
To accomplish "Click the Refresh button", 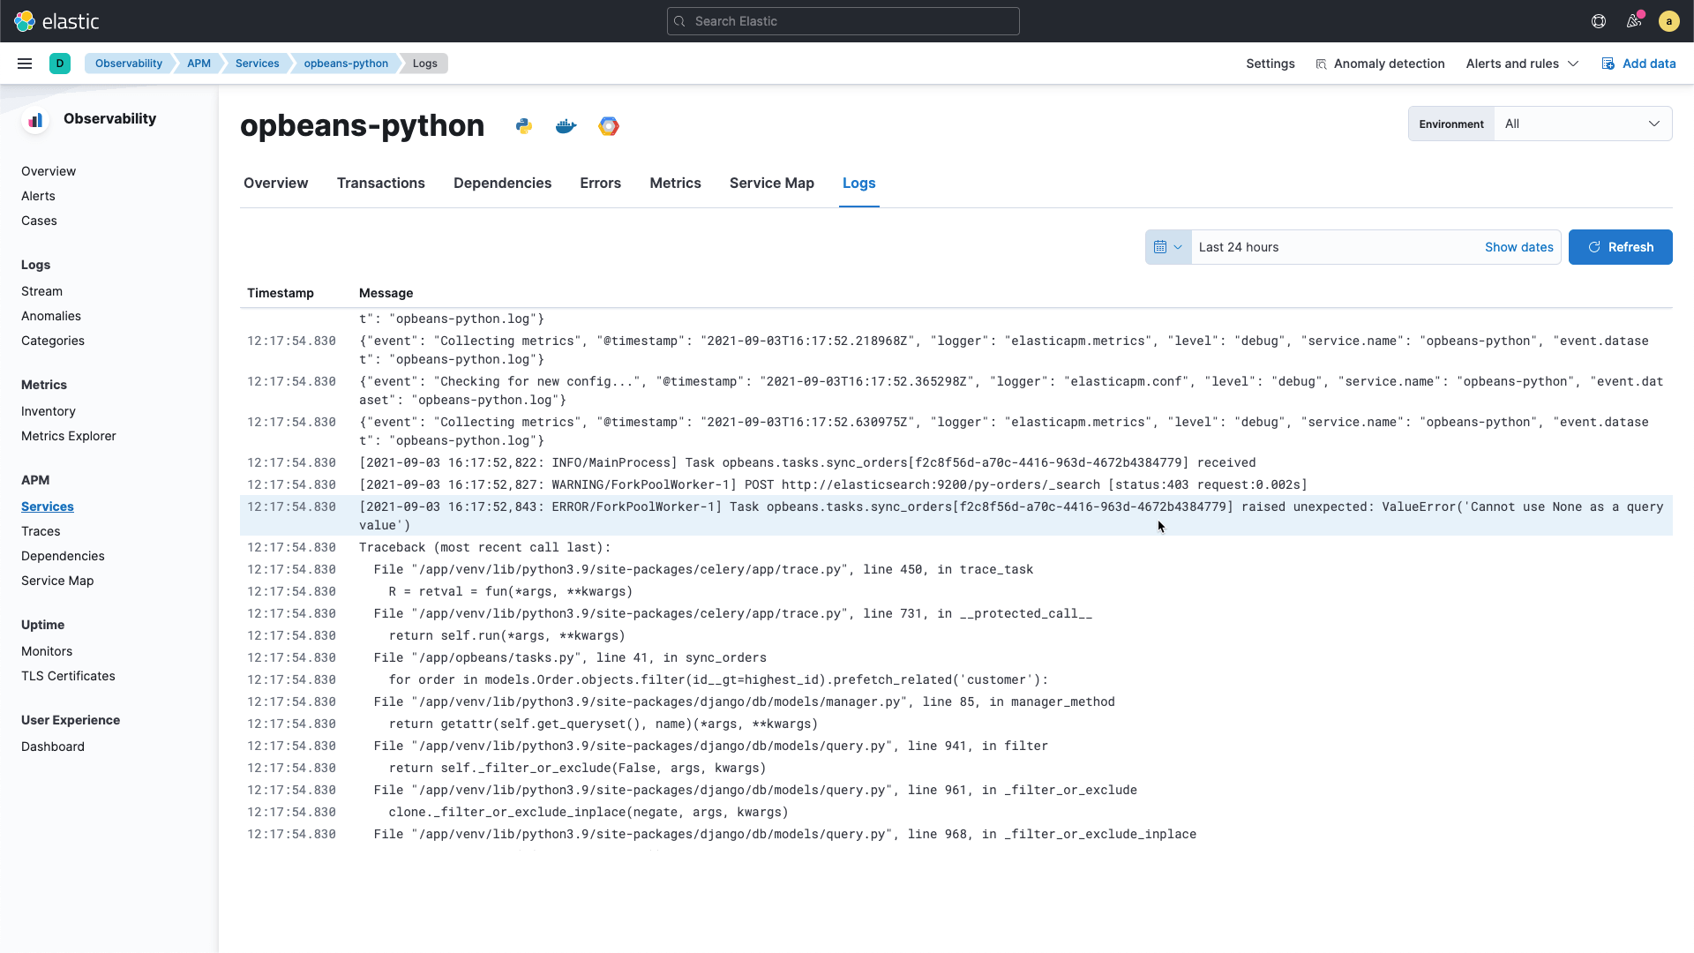I will coord(1620,247).
